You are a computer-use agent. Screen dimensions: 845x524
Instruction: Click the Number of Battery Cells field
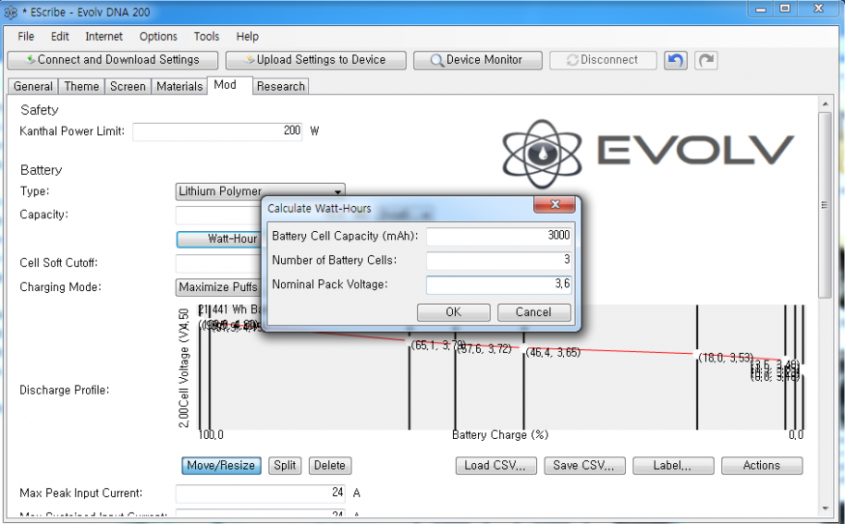point(498,260)
